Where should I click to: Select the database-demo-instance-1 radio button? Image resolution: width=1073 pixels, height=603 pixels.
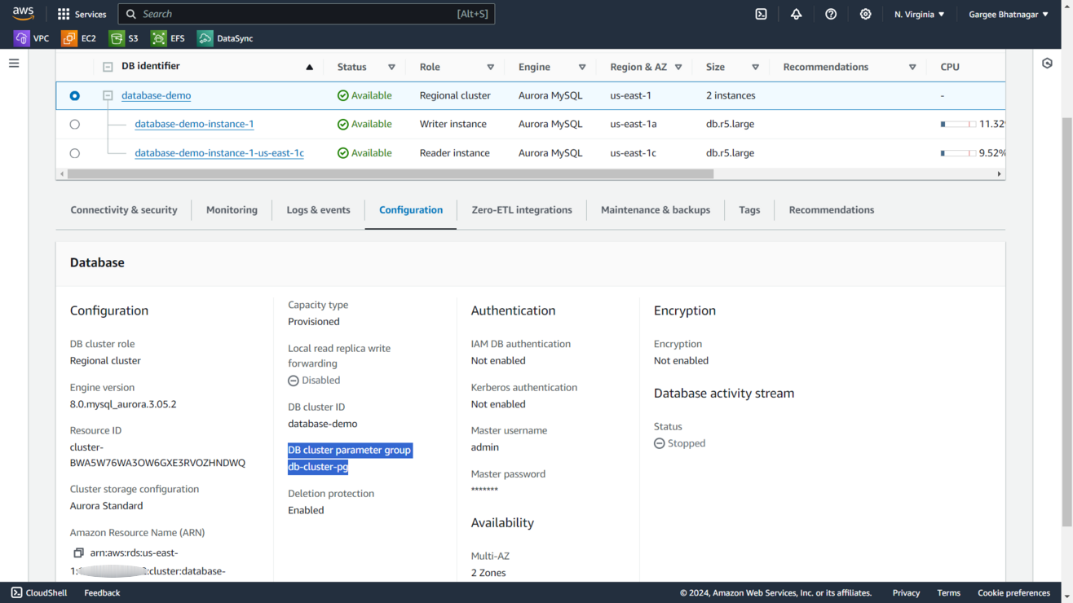[75, 125]
